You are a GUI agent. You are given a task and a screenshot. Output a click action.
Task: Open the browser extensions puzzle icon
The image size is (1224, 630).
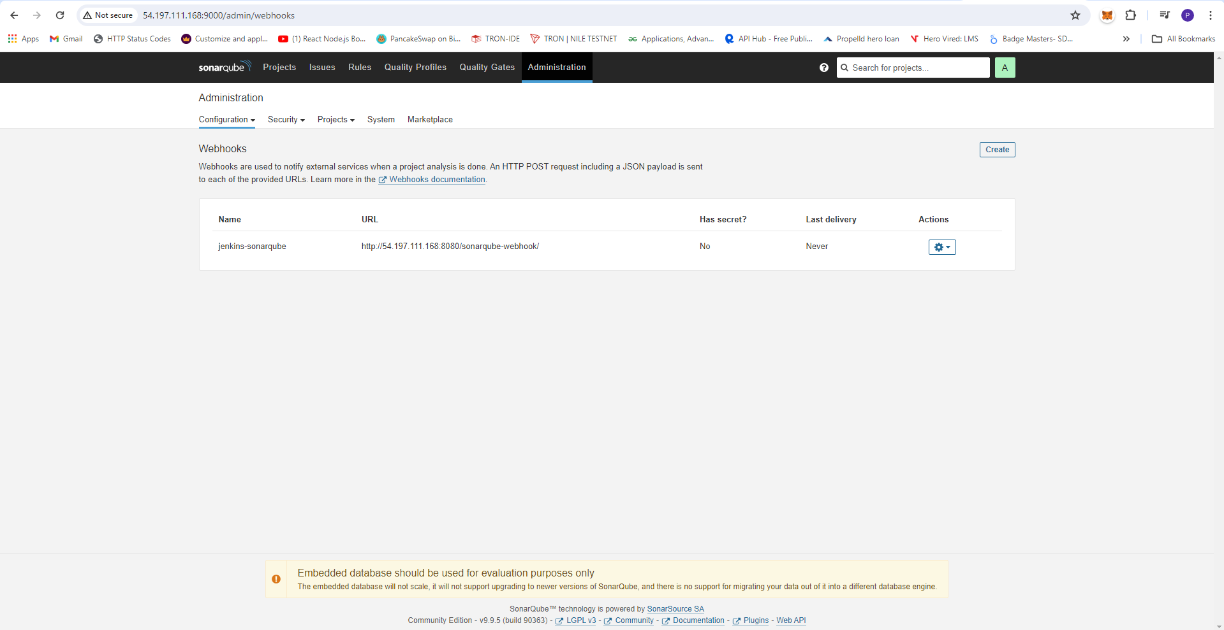click(1130, 15)
